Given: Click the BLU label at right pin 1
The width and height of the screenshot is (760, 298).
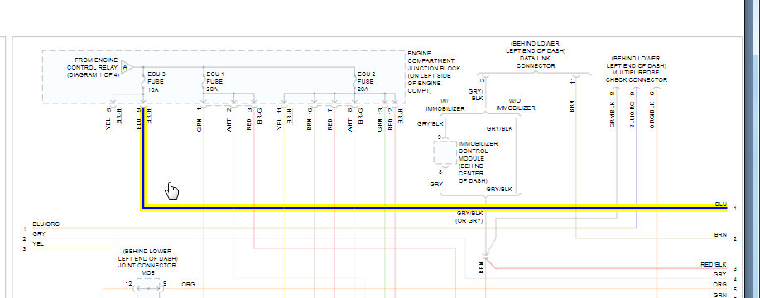Looking at the screenshot, I should point(721,204).
